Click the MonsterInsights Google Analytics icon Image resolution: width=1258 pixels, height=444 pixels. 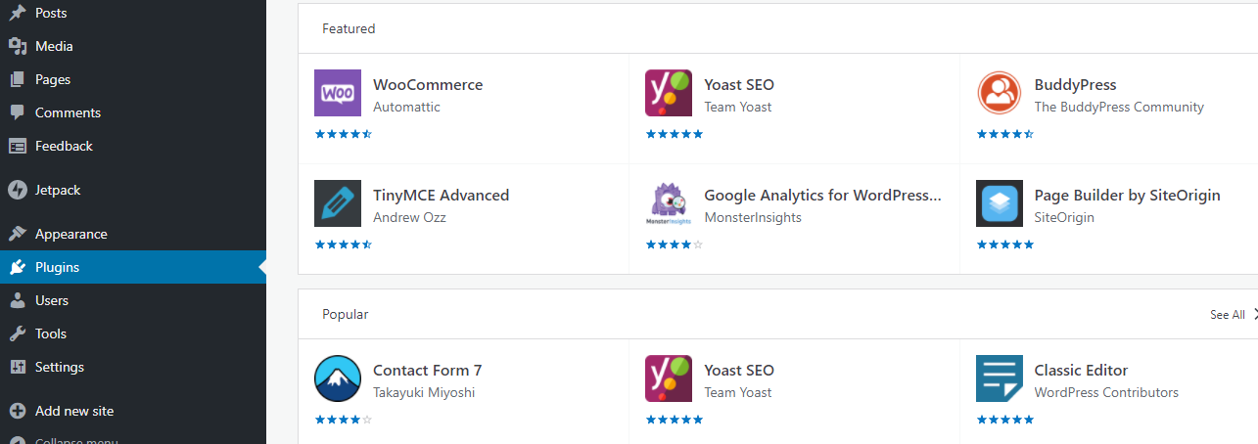pos(669,203)
